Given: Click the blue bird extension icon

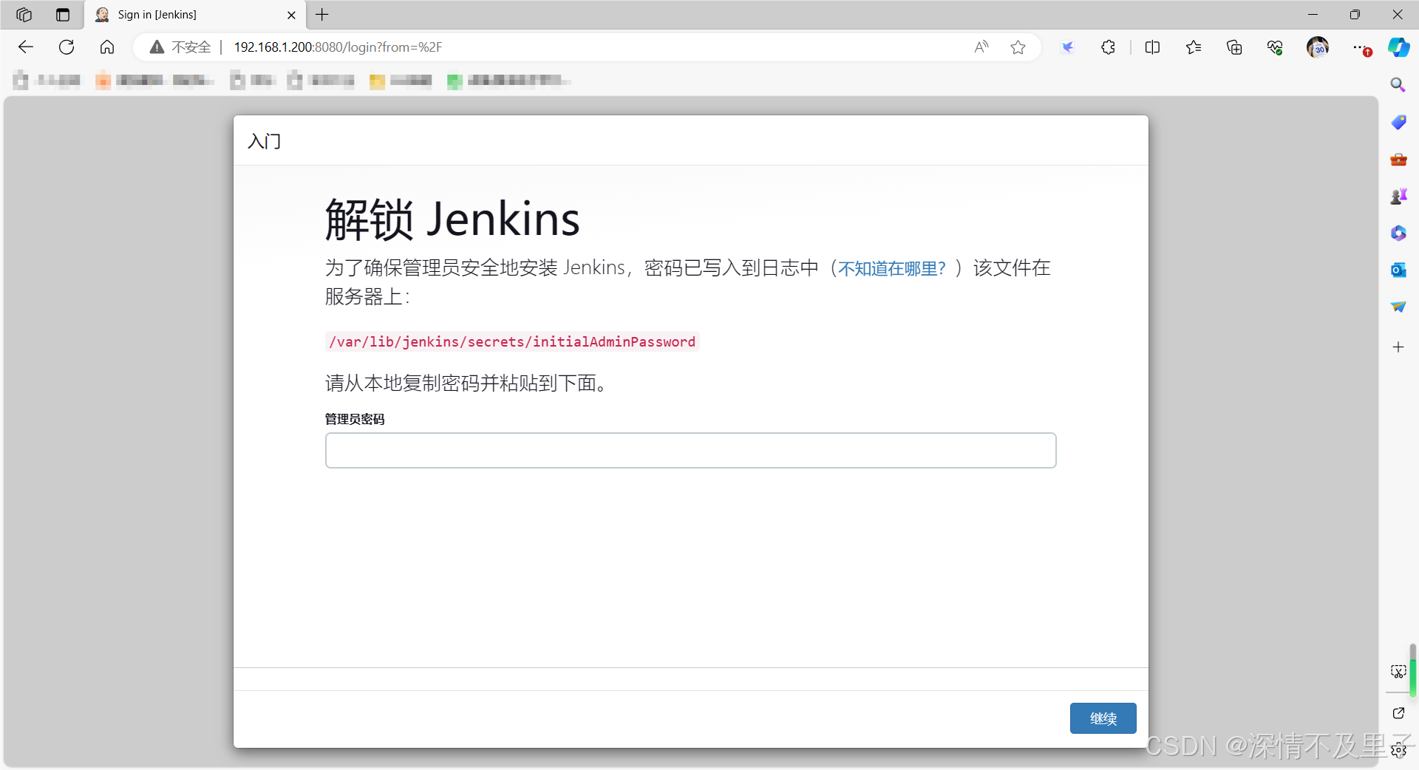Looking at the screenshot, I should tap(1067, 47).
